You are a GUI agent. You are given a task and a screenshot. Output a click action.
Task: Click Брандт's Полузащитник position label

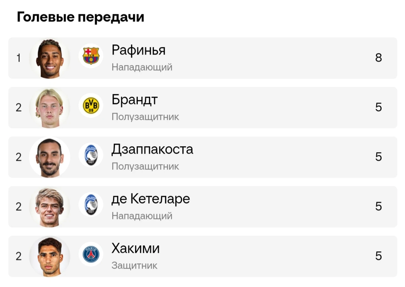tap(145, 117)
